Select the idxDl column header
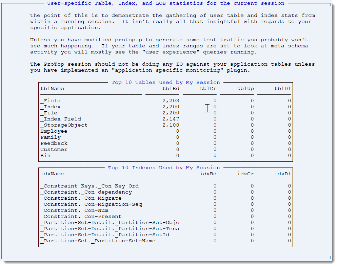 pyautogui.click(x=283, y=174)
